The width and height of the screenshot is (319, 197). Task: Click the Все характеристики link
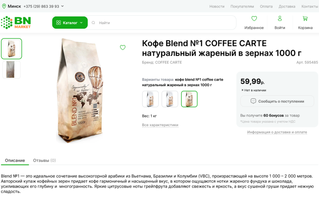[160, 125]
